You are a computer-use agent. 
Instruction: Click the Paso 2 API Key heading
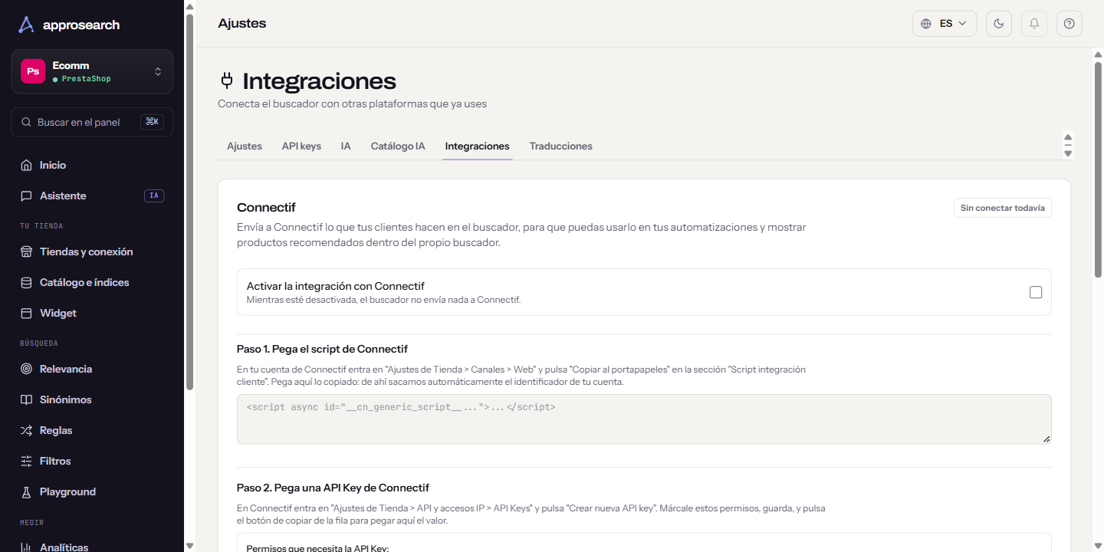[x=333, y=488]
